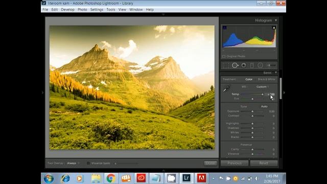Viewport: 327px width, 184px height.
Task: Click the Contrast slider handle
Action: coord(252,116)
